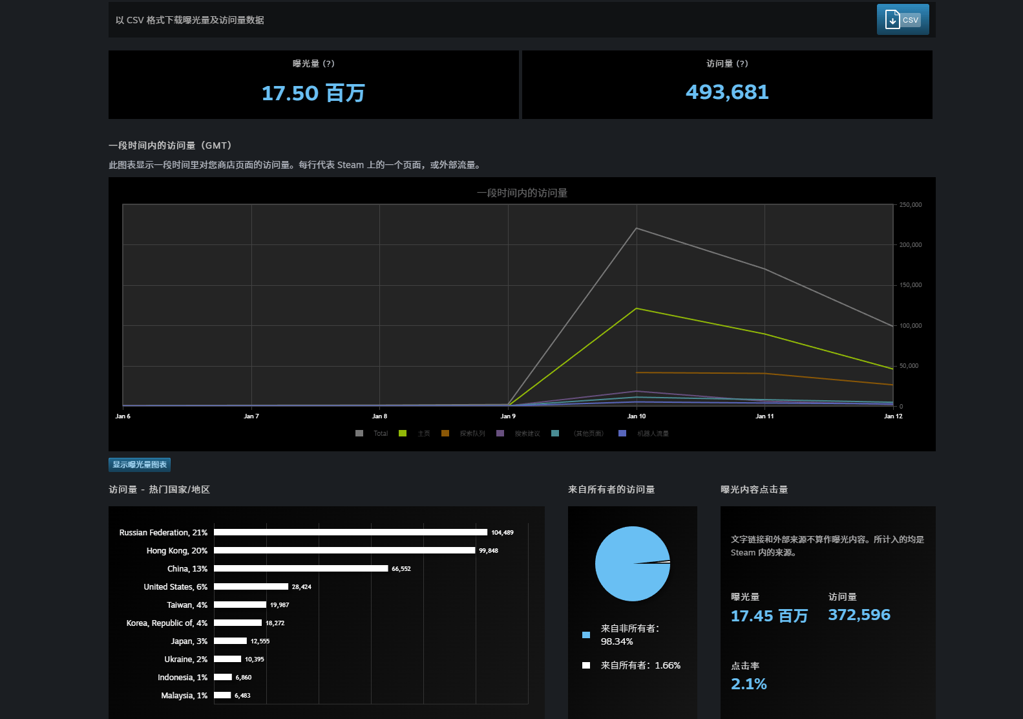Click the 曝光量 (?) help label

tap(313, 63)
